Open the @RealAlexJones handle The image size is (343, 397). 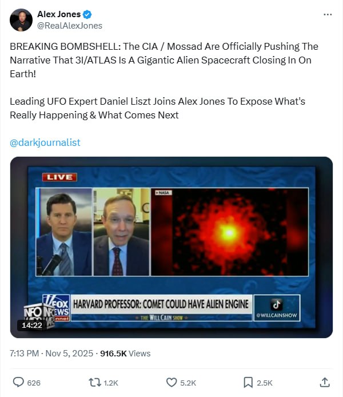(x=70, y=26)
